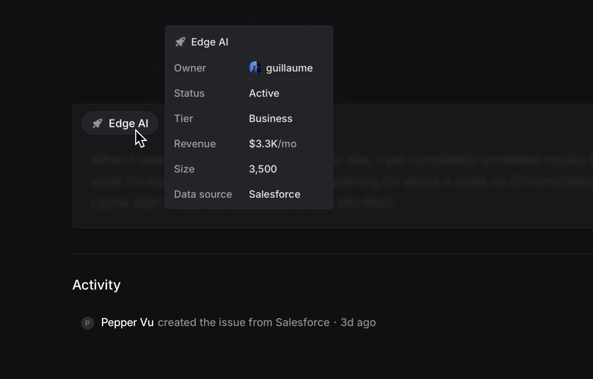Click the rocket icon on the Edge AI badge
Image resolution: width=593 pixels, height=379 pixels.
(97, 123)
